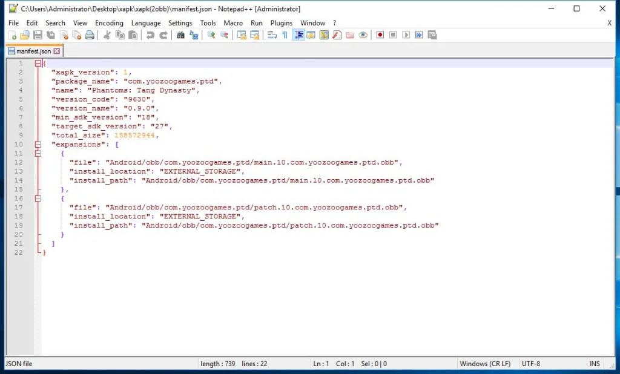
Task: Collapse the object fold on line 16
Action: click(x=38, y=198)
